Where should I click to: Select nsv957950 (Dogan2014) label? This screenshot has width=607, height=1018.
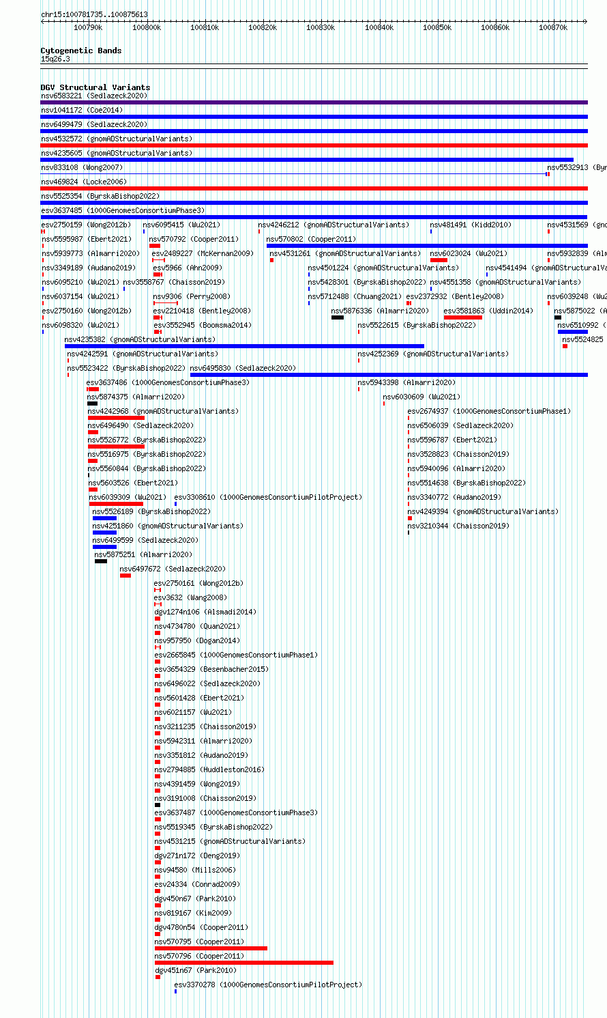[x=197, y=640]
